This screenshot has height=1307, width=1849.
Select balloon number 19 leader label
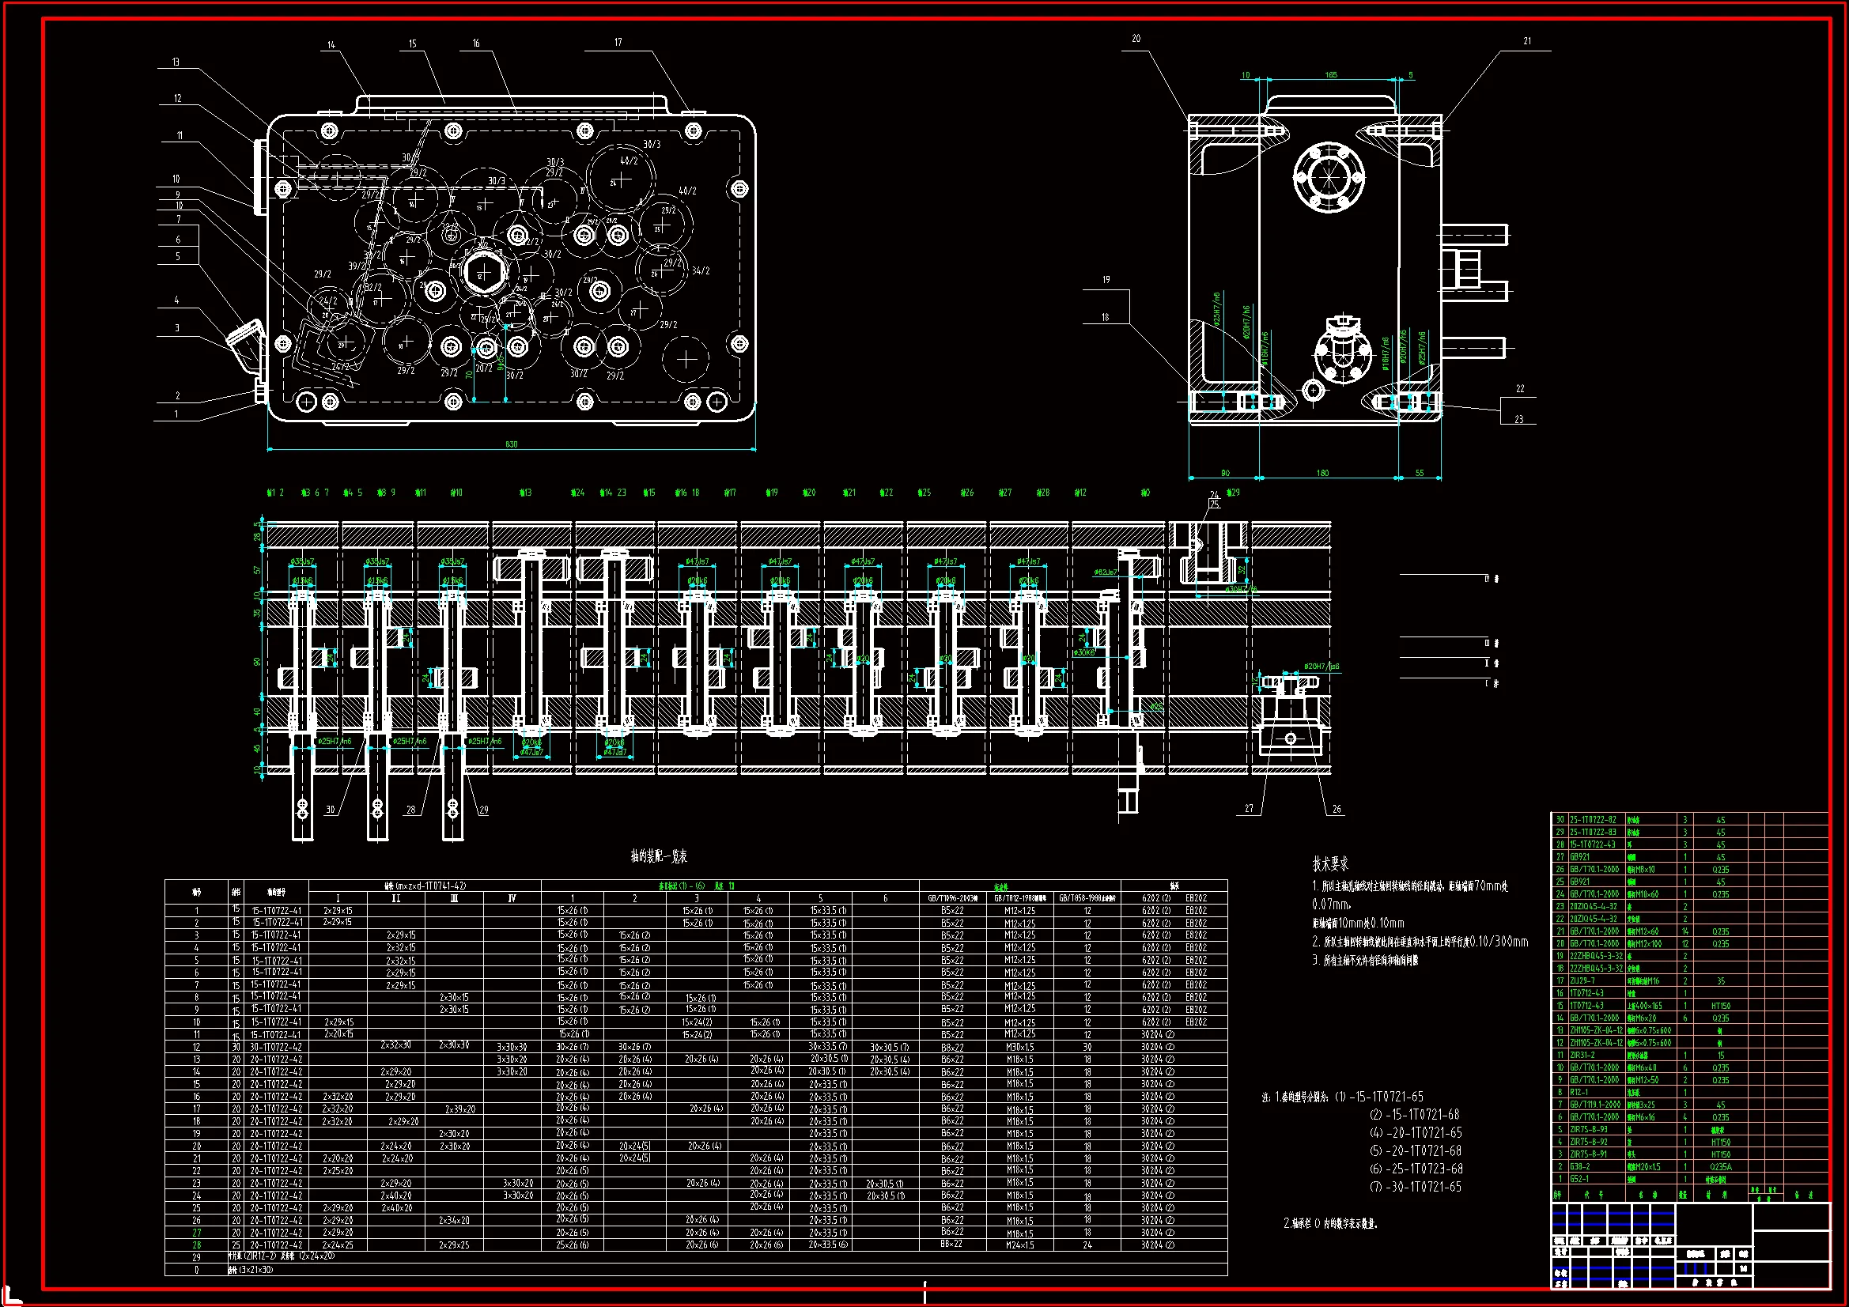tap(1106, 279)
